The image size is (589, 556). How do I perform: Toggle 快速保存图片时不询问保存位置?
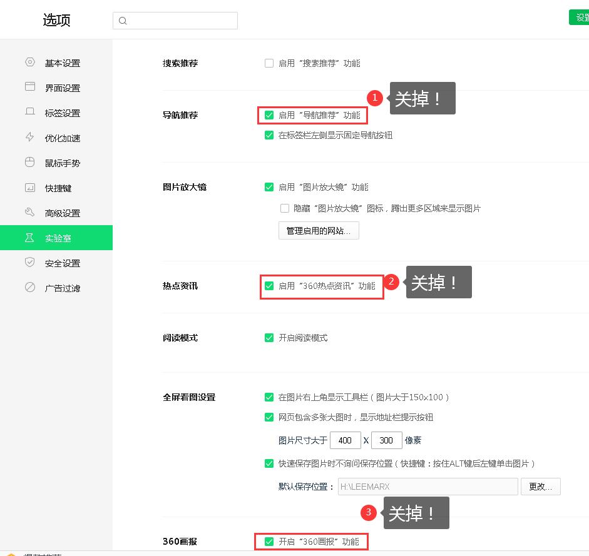[x=269, y=463]
